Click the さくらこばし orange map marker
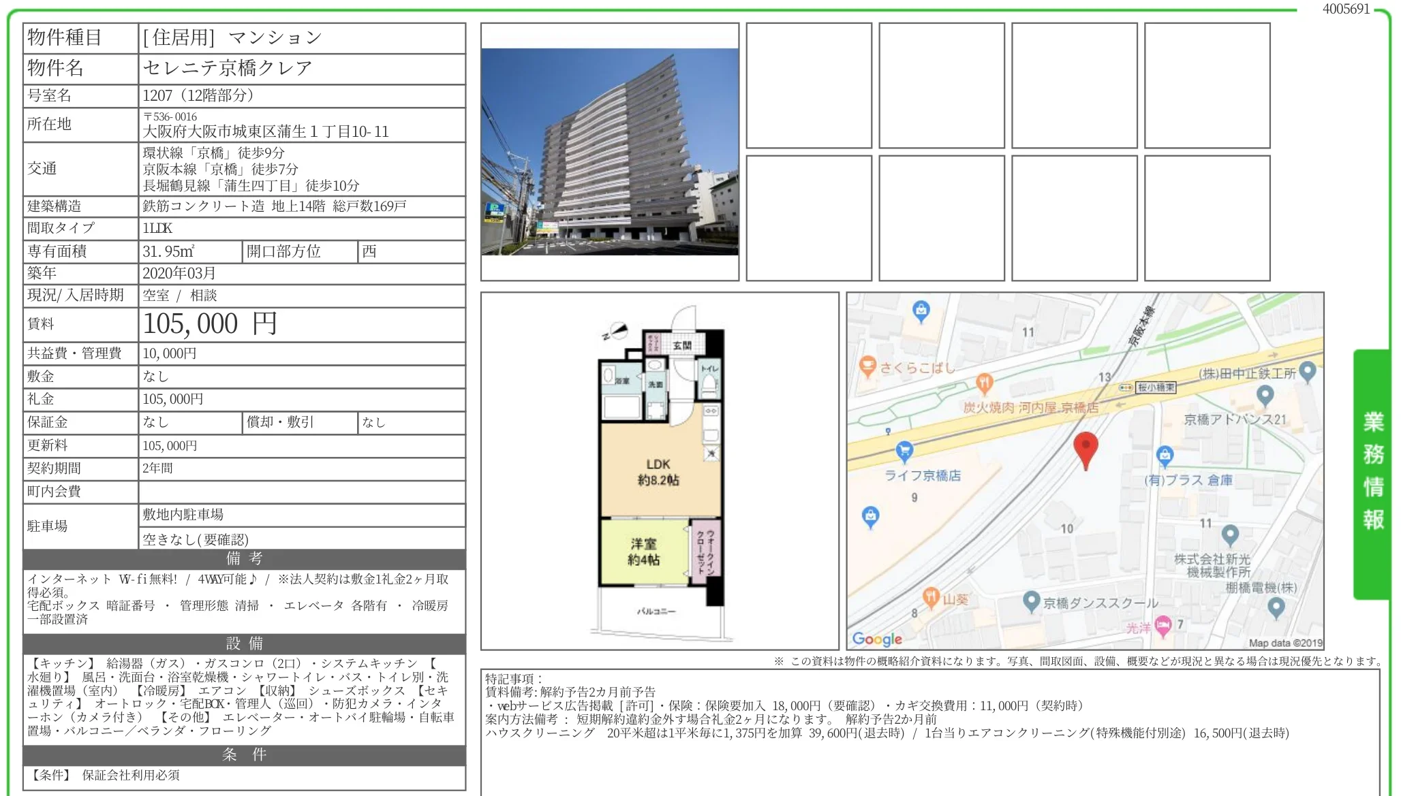 pos(867,366)
